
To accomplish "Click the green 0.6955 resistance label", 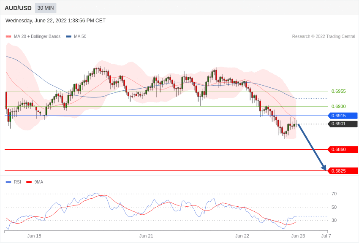I will pyautogui.click(x=338, y=91).
